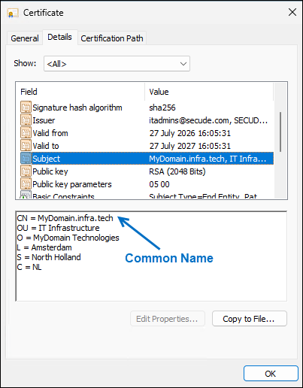Click the Valid to field icon
This screenshot has height=388, width=303.
(26, 146)
